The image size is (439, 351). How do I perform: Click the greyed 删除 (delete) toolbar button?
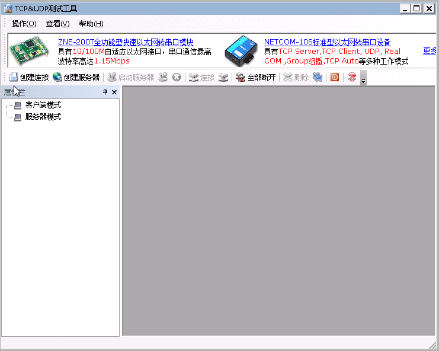pyautogui.click(x=296, y=77)
